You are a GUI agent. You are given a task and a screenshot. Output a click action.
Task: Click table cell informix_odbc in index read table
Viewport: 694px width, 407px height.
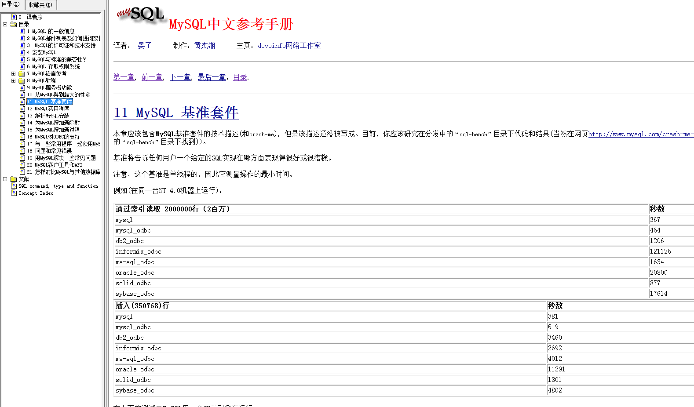point(381,251)
